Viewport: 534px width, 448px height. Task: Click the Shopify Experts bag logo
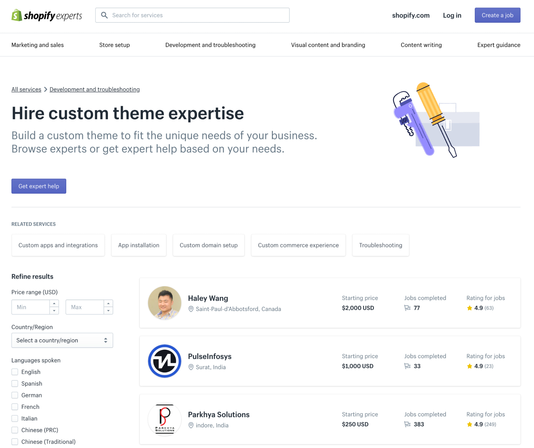(17, 15)
